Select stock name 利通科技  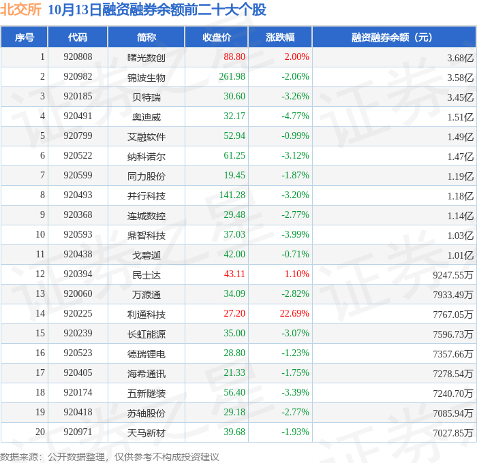click(x=147, y=315)
